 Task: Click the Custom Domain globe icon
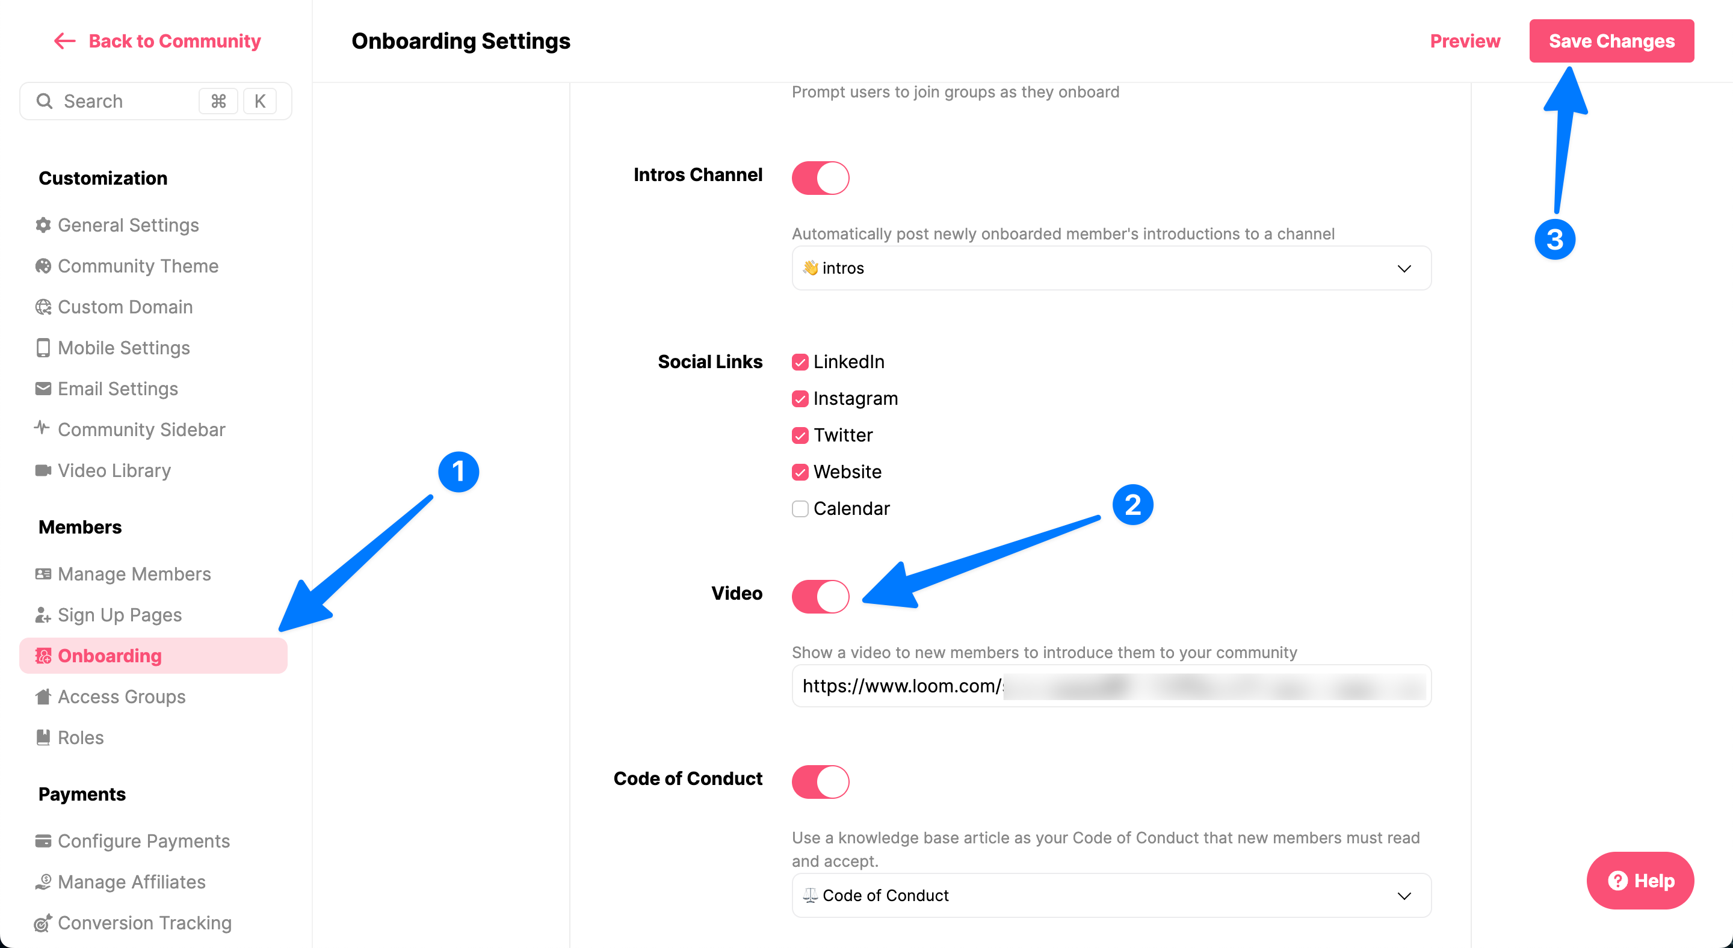click(43, 307)
